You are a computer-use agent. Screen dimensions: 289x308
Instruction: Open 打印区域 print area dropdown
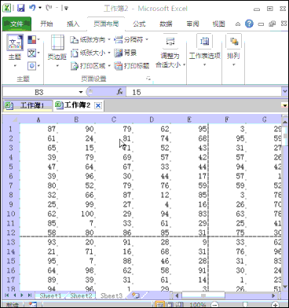[90, 66]
